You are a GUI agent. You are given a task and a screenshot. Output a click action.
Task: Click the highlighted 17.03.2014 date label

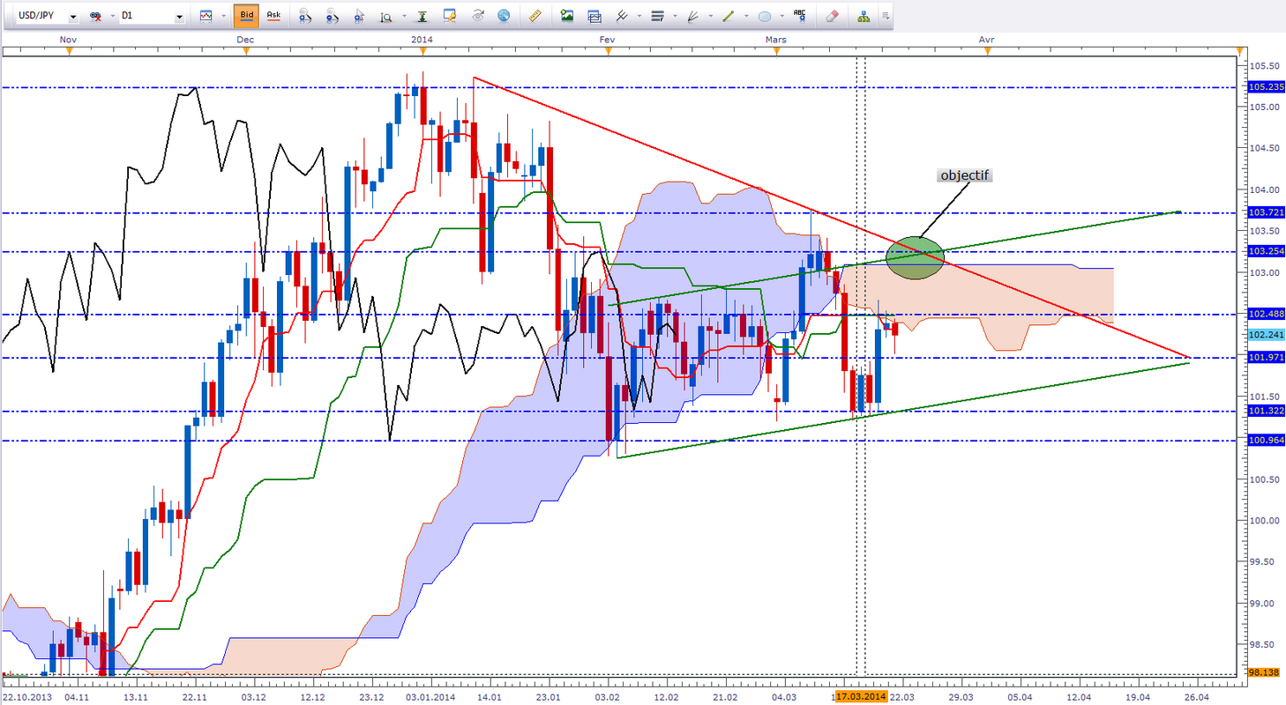click(x=863, y=696)
